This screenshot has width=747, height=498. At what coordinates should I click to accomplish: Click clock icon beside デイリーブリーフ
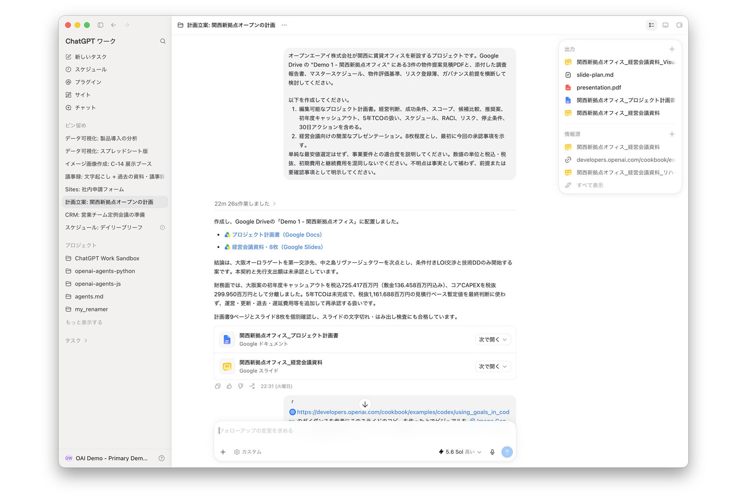click(x=162, y=228)
